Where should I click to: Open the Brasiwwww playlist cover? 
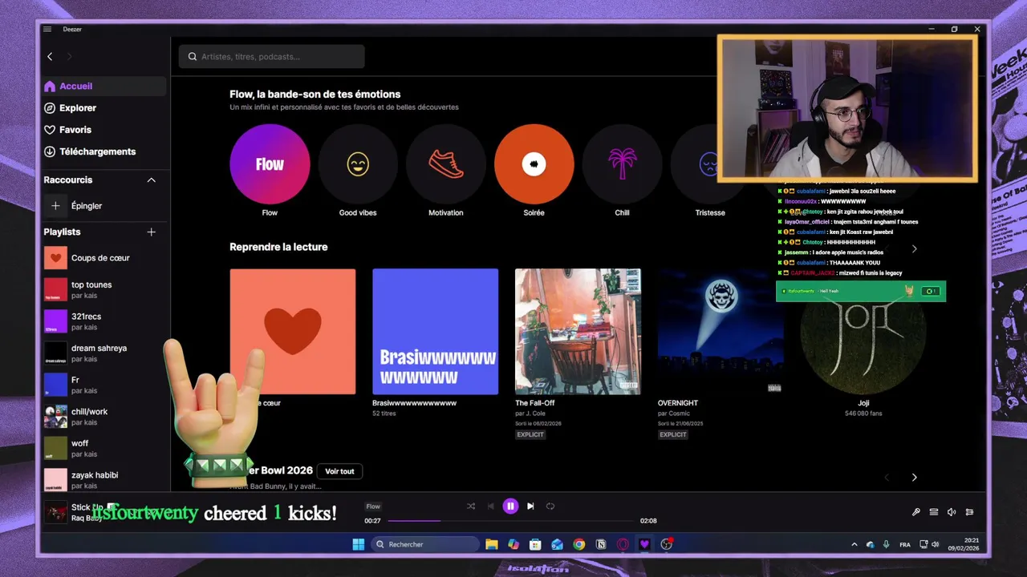tap(435, 331)
